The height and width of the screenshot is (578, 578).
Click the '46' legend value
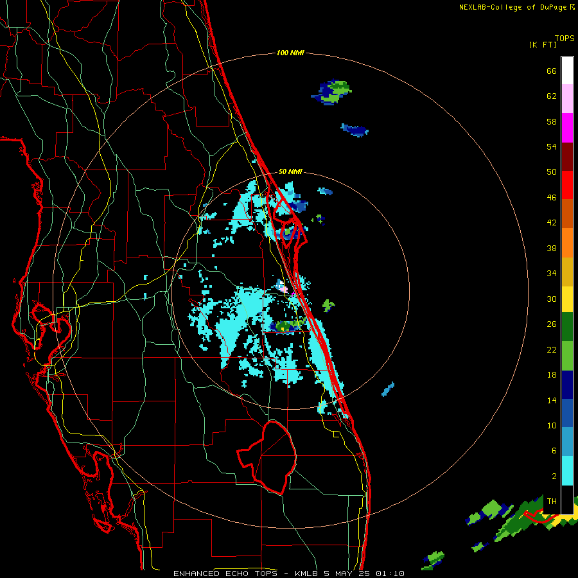(x=552, y=198)
